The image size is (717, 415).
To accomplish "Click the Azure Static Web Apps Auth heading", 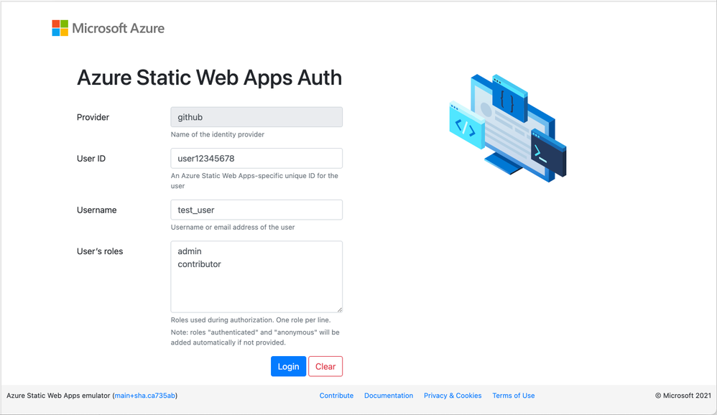I will [x=209, y=78].
